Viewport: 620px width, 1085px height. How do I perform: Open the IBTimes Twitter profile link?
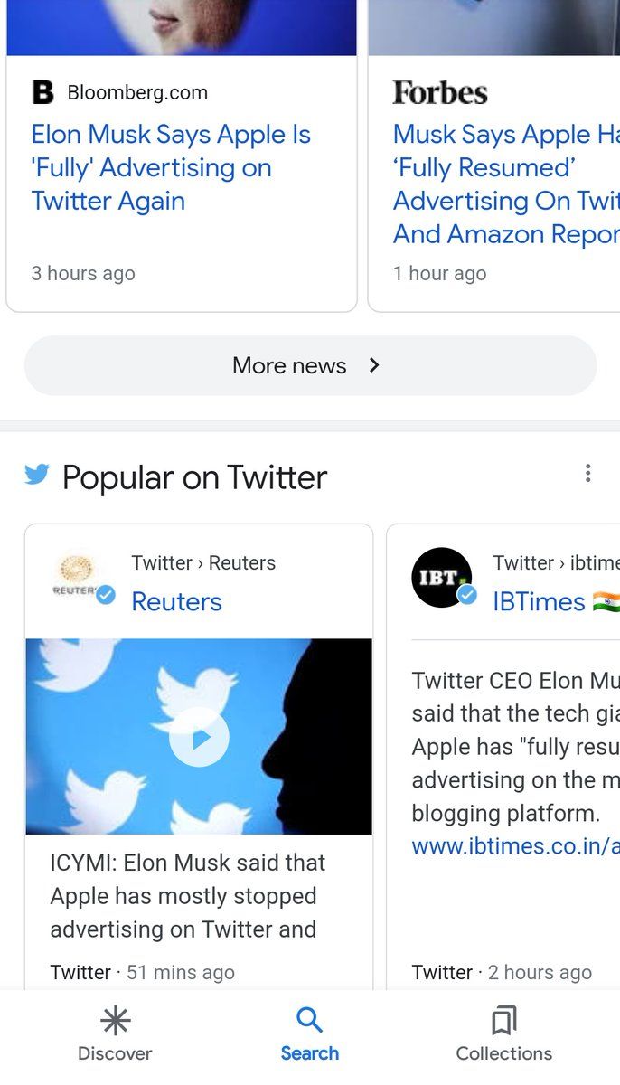[539, 601]
